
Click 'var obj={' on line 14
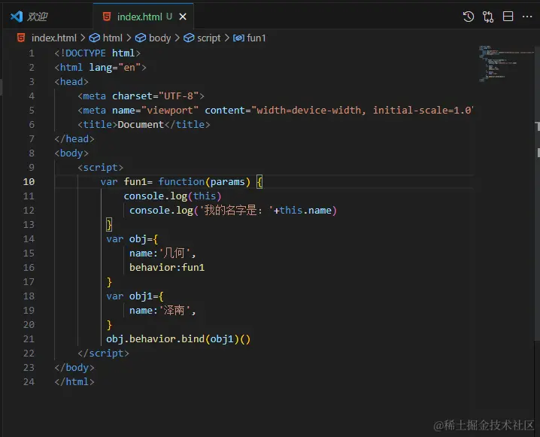(x=132, y=239)
